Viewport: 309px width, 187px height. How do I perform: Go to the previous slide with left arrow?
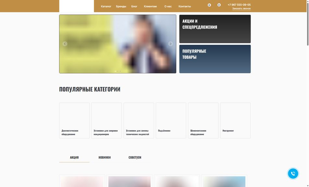coord(65,44)
